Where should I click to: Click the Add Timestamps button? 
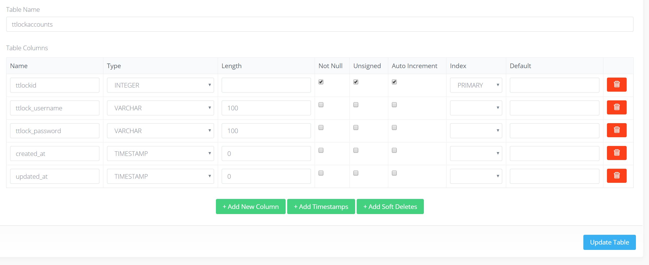(321, 206)
